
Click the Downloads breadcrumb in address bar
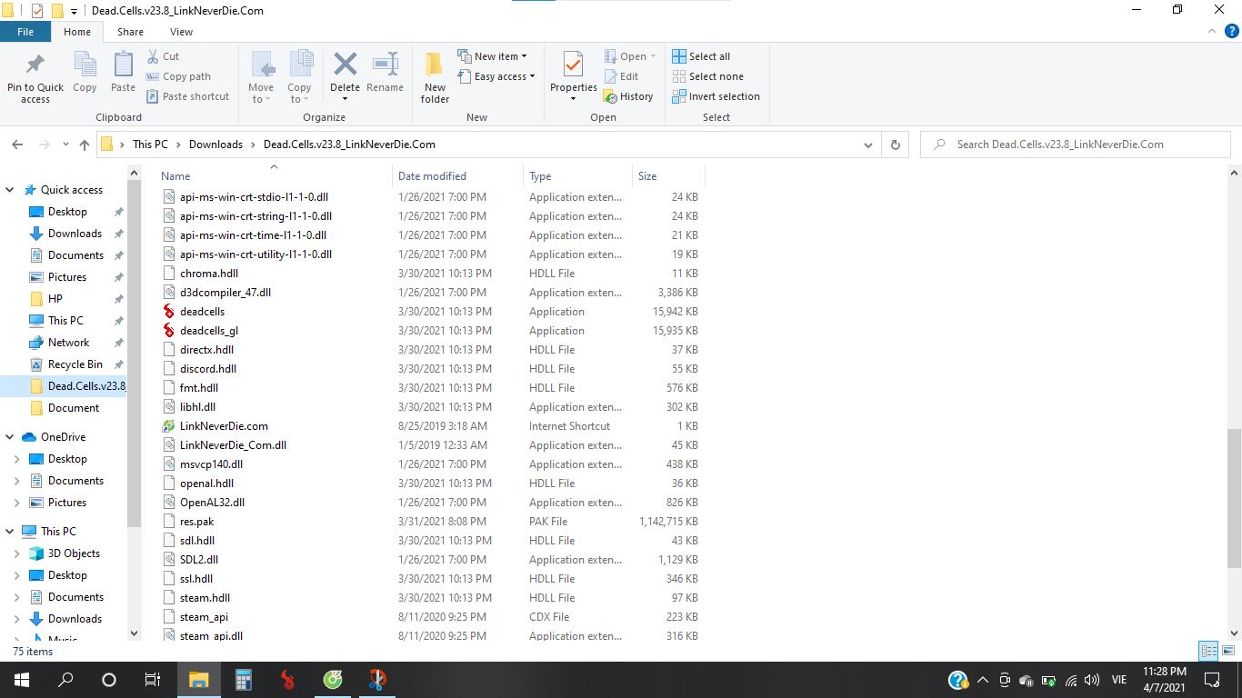tap(215, 145)
